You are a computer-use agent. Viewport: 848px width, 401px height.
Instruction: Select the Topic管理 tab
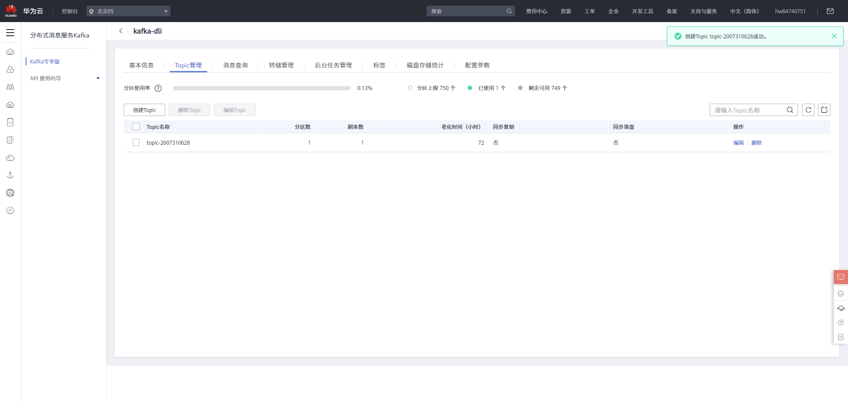188,65
